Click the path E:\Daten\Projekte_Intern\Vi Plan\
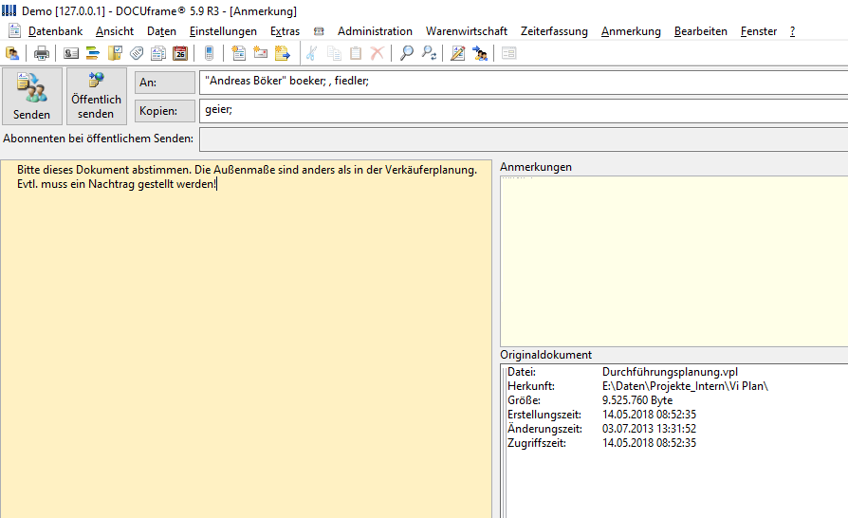 pos(685,386)
